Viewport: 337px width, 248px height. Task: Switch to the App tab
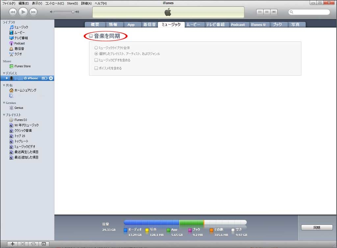click(x=131, y=24)
